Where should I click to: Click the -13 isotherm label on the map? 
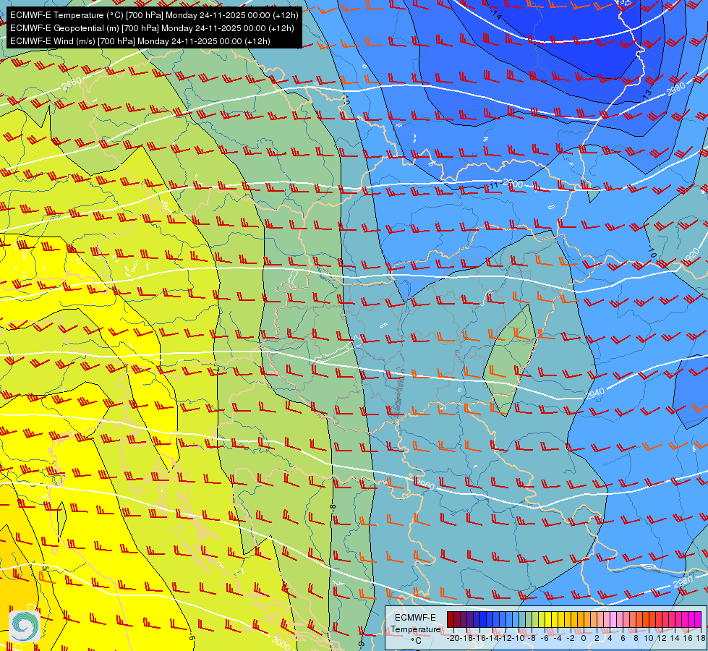pos(647,94)
